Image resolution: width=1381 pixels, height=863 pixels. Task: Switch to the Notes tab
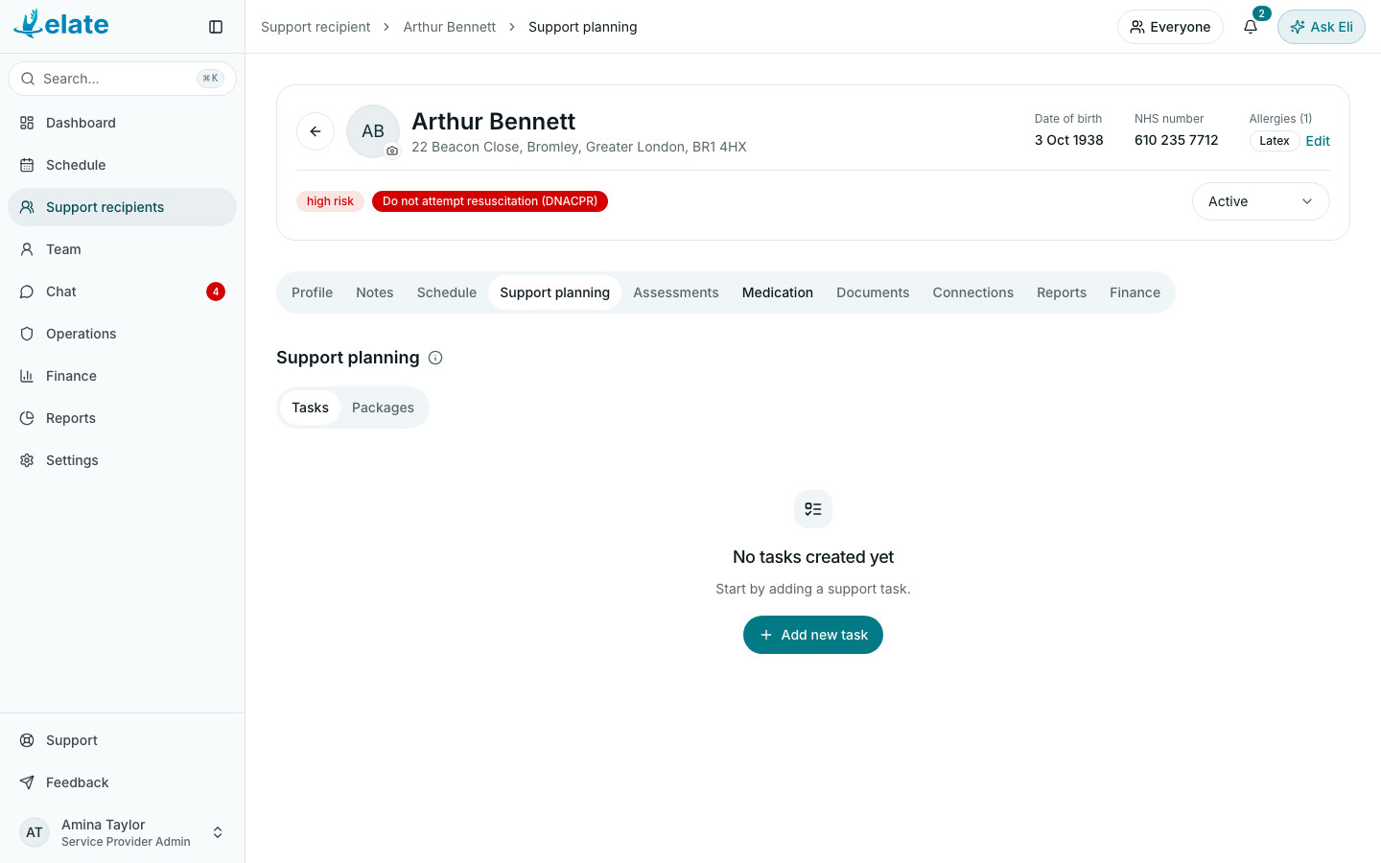[375, 292]
